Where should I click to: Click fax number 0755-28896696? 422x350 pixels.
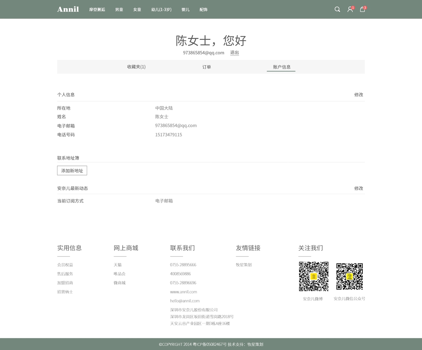click(183, 283)
